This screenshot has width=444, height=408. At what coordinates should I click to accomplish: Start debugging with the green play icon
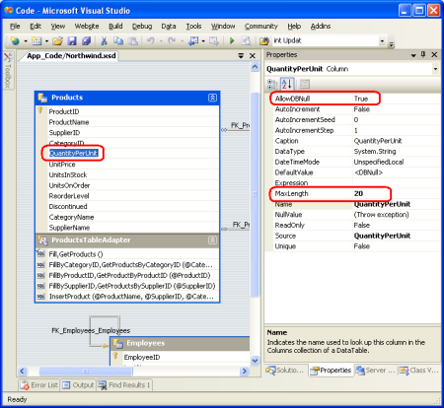tap(232, 40)
